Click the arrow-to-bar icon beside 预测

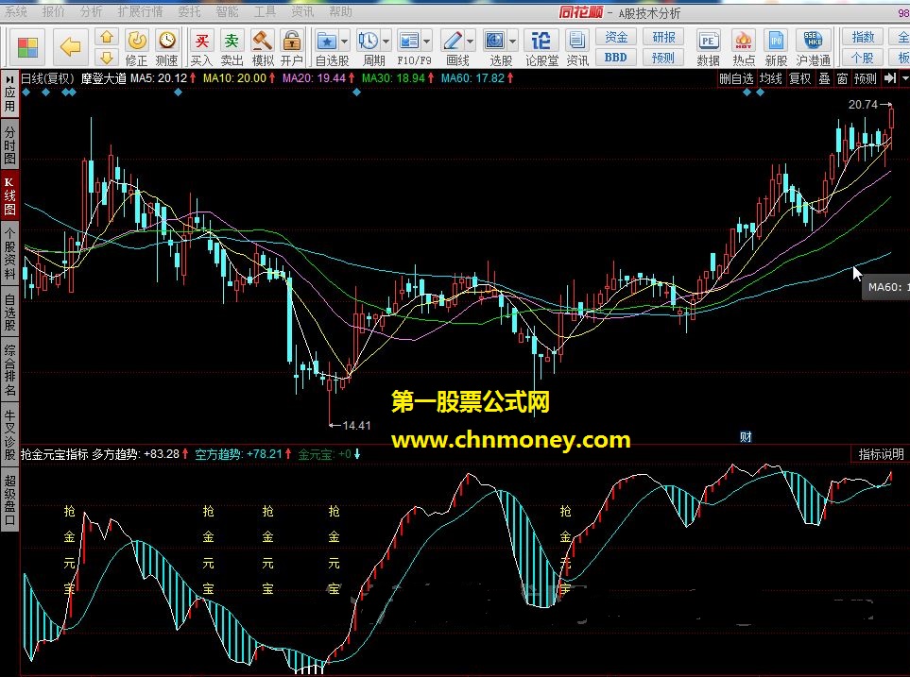pos(890,78)
